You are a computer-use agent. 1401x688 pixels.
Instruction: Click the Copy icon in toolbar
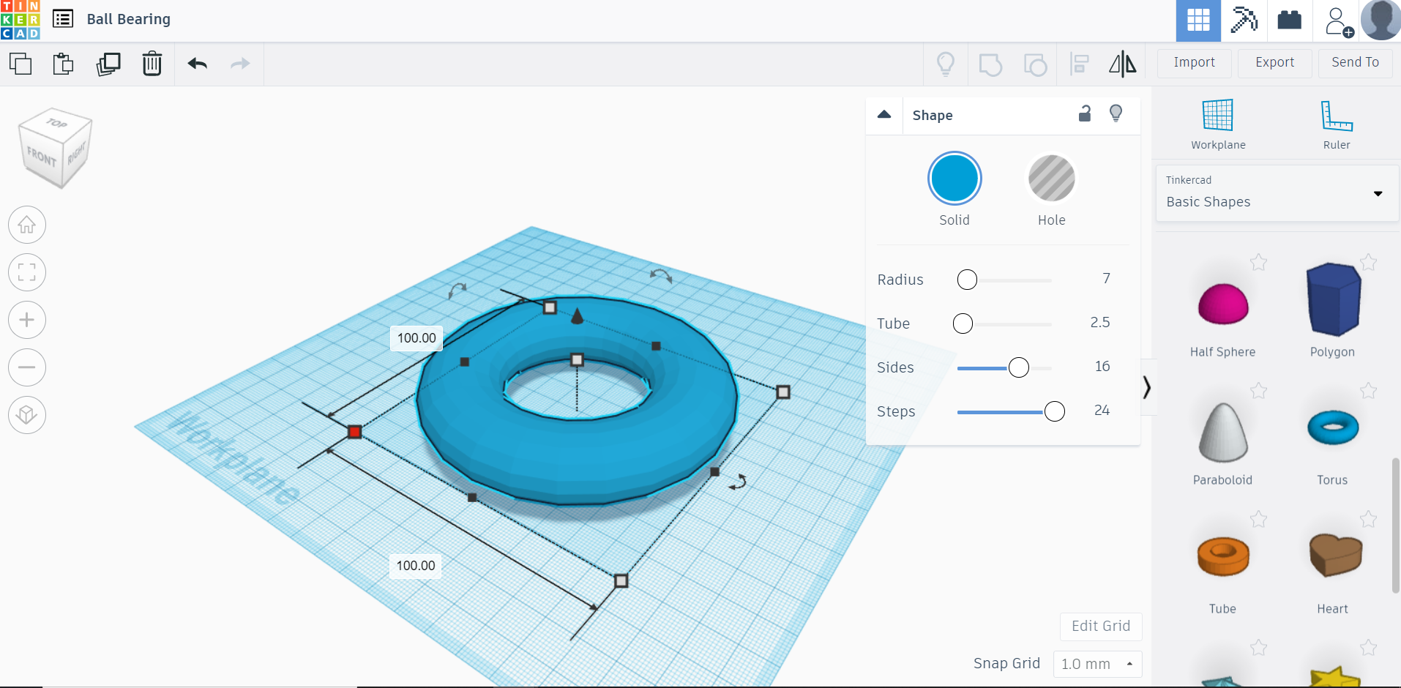(x=20, y=64)
